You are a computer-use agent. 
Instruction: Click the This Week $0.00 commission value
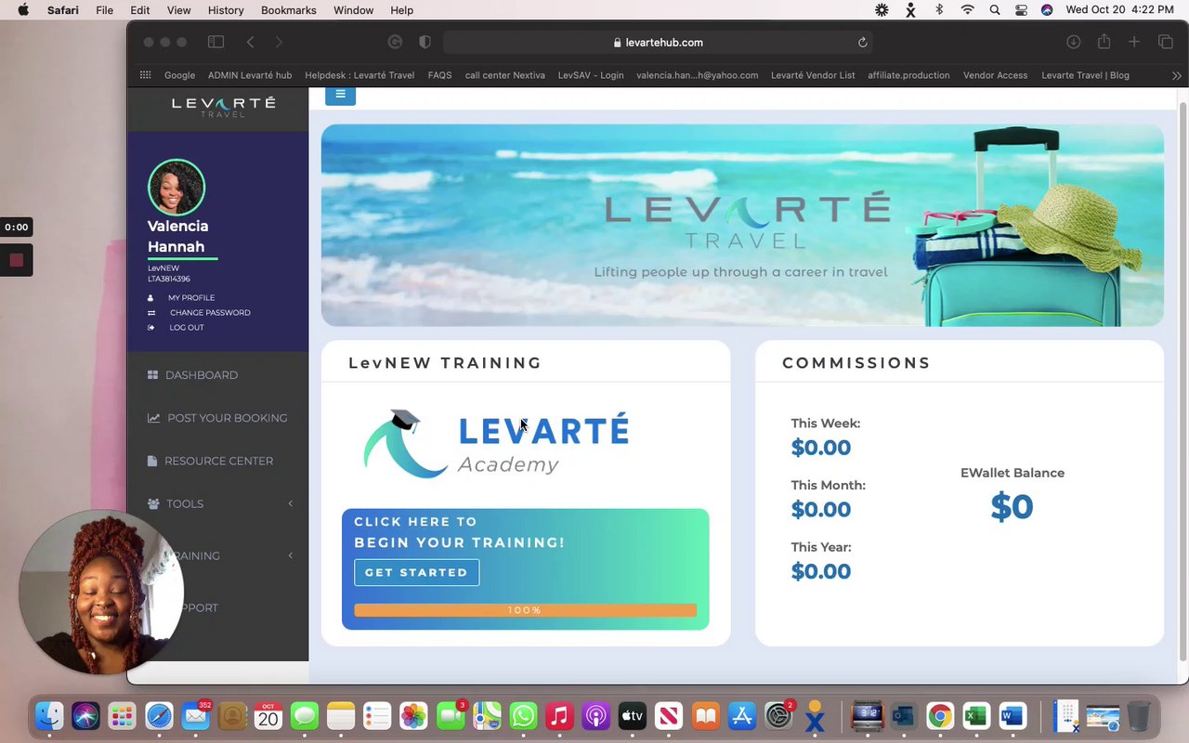821,448
